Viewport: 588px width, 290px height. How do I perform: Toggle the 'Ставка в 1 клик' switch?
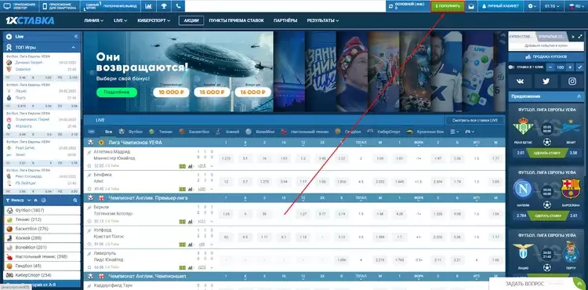511,67
